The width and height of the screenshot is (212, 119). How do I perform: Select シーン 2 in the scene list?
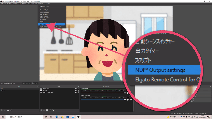pos(19,90)
